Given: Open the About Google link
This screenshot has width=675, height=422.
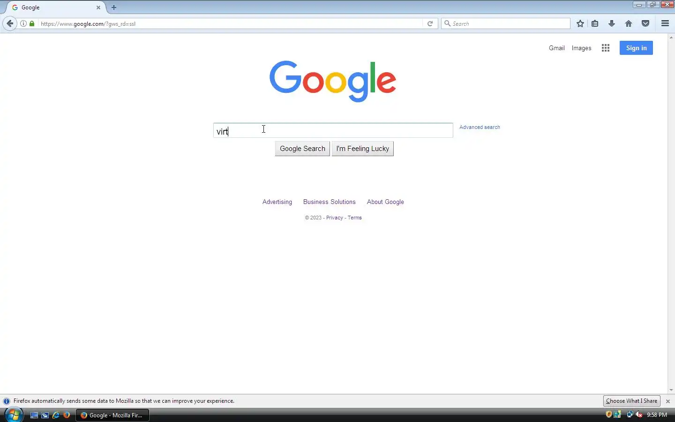Looking at the screenshot, I should pyautogui.click(x=385, y=202).
